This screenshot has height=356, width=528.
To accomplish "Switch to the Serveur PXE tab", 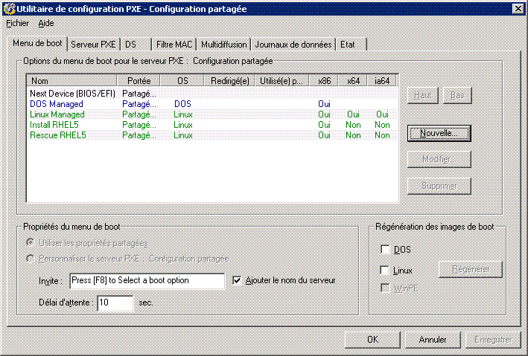I will 93,45.
